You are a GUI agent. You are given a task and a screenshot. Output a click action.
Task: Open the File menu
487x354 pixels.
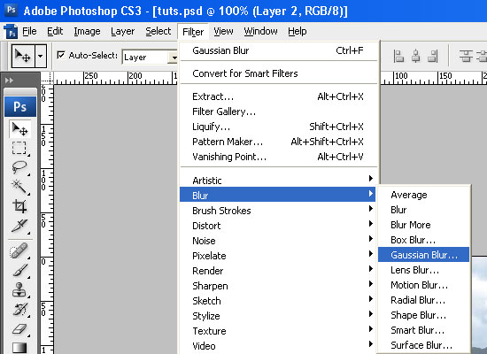(29, 31)
